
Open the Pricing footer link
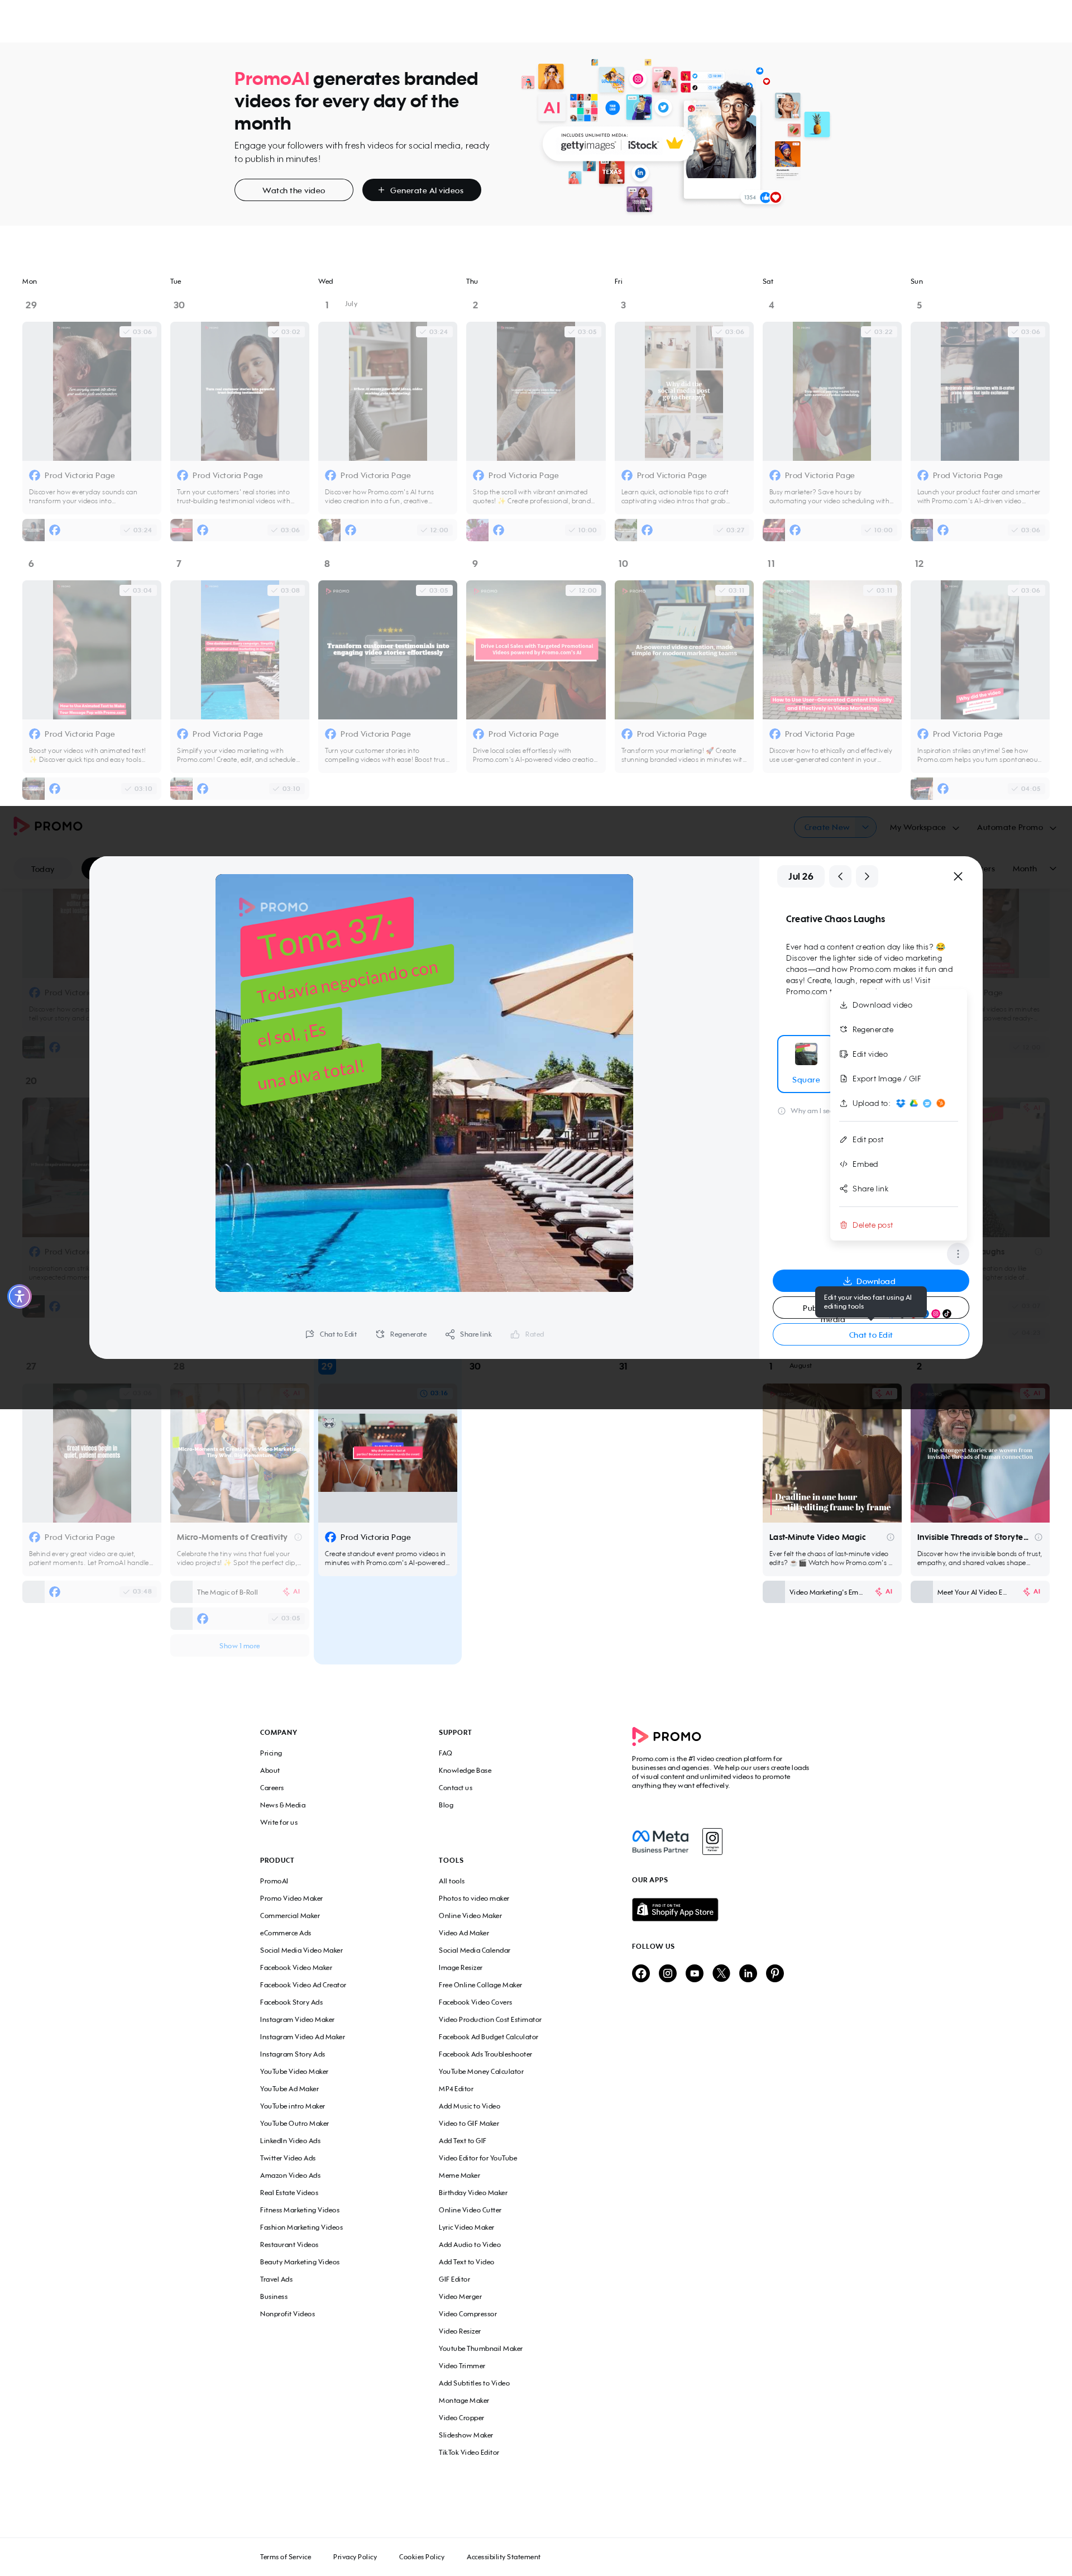coord(271,1753)
